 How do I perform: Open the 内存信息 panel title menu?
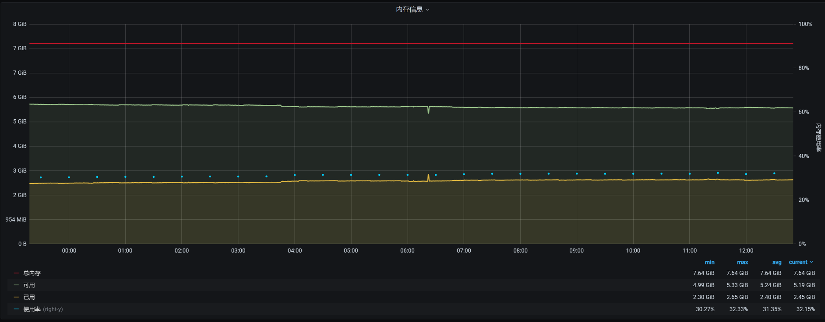[409, 9]
